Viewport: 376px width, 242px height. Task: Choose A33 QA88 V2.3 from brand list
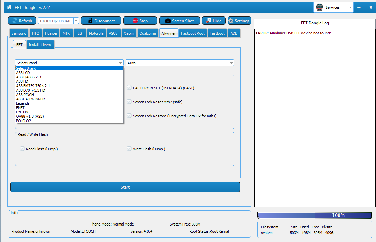tap(69, 77)
